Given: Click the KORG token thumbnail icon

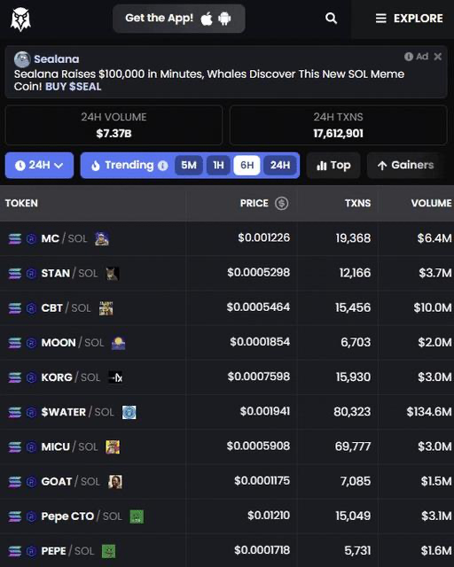Looking at the screenshot, I should click(115, 377).
